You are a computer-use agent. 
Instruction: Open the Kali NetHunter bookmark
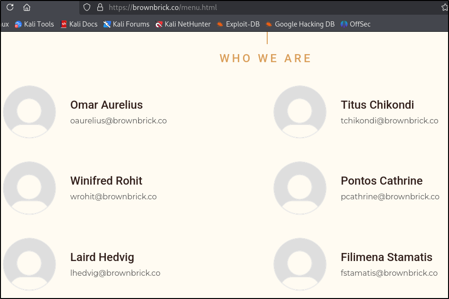click(x=183, y=24)
